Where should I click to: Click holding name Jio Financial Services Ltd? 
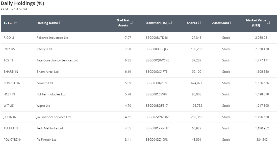click(x=53, y=117)
